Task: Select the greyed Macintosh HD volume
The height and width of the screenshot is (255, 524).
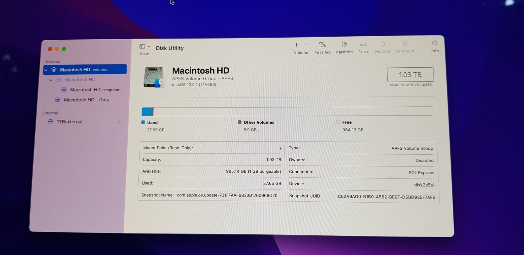Action: [80, 80]
